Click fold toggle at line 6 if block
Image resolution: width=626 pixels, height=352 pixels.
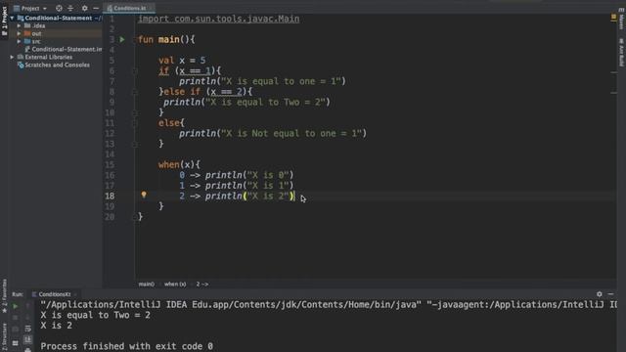pos(135,71)
